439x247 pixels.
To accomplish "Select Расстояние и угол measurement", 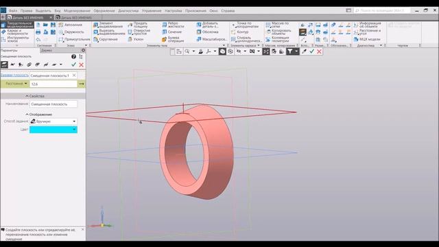I will tap(367, 32).
